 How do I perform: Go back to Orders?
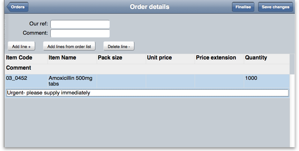click(18, 7)
